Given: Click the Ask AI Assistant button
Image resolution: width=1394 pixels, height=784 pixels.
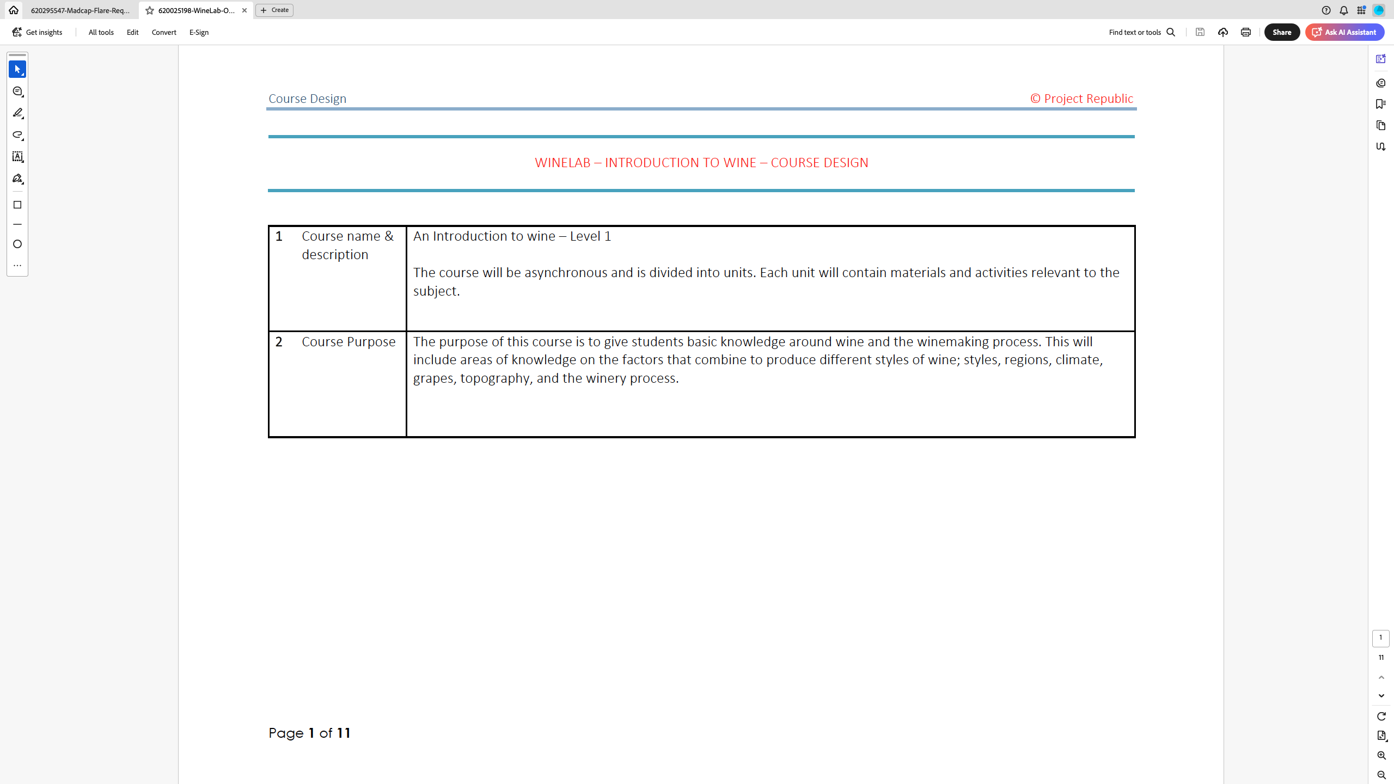Looking at the screenshot, I should coord(1344,32).
